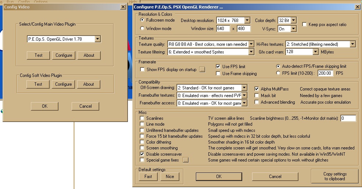Select Fullscreen mode radio button
The image size is (362, 189).
click(142, 20)
